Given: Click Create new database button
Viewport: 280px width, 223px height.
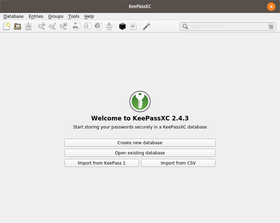Looking at the screenshot, I should pos(140,142).
